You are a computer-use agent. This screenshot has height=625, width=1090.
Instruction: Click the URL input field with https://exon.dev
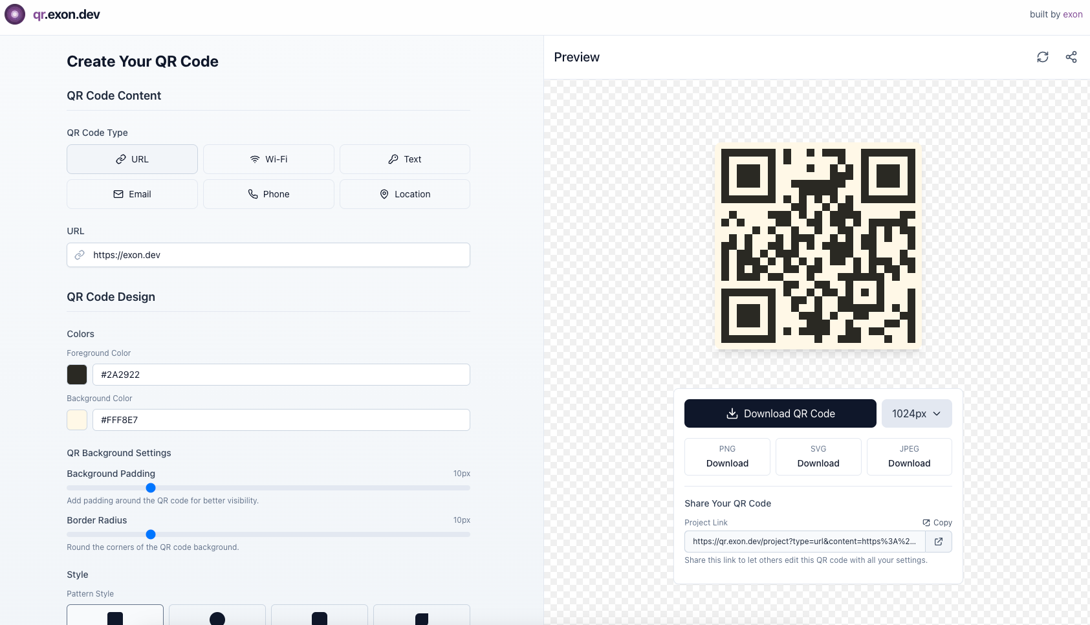click(x=268, y=255)
